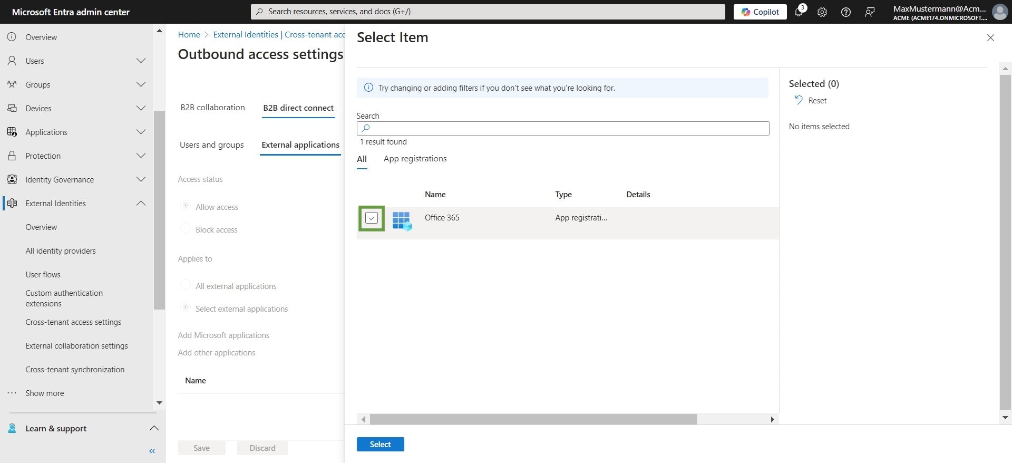Click the top search resources bar
1012x463 pixels.
488,12
